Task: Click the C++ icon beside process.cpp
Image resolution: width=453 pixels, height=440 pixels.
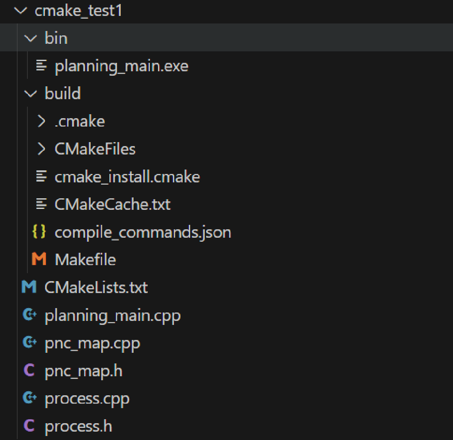Action: click(30, 398)
